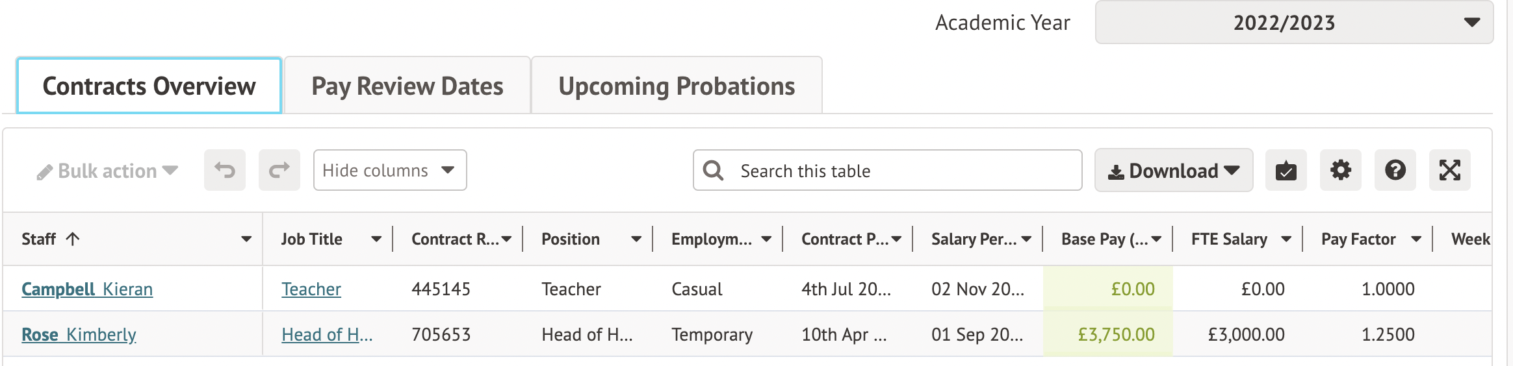The height and width of the screenshot is (366, 1513).
Task: Open Rose Kimberly staff link
Action: pyautogui.click(x=79, y=335)
